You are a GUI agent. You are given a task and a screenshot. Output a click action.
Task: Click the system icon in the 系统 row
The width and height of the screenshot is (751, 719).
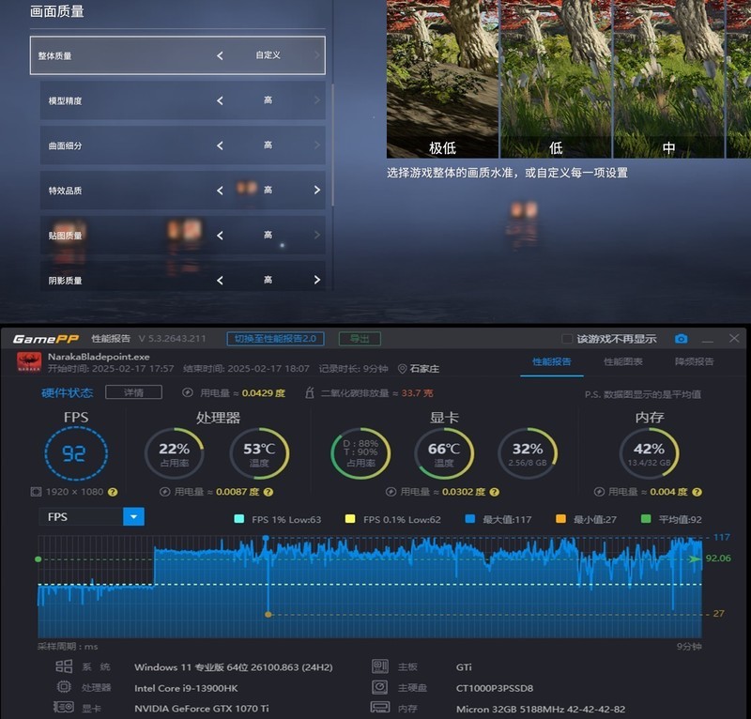(x=64, y=666)
